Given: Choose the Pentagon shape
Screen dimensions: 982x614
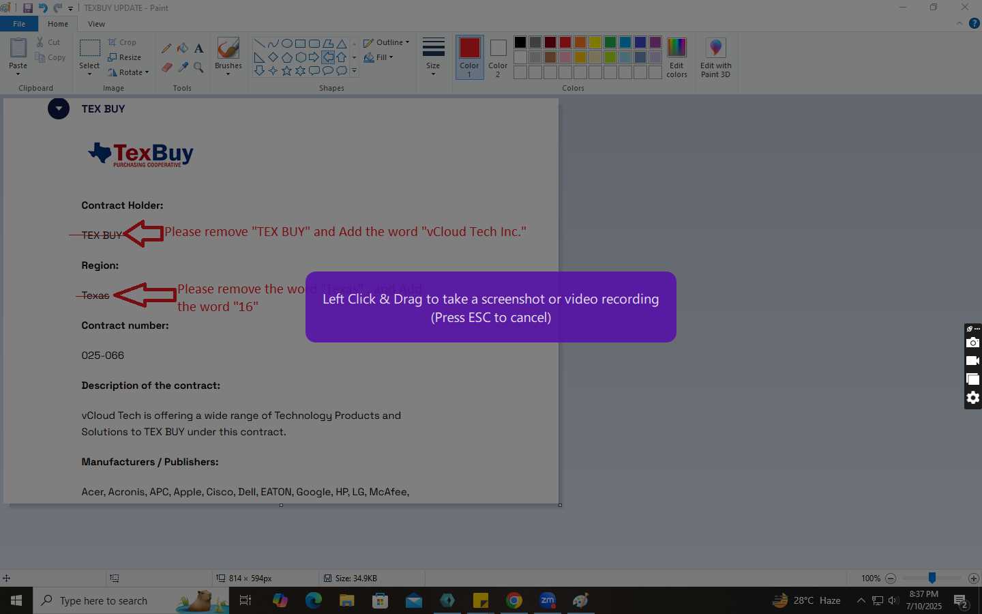Looking at the screenshot, I should 286,57.
